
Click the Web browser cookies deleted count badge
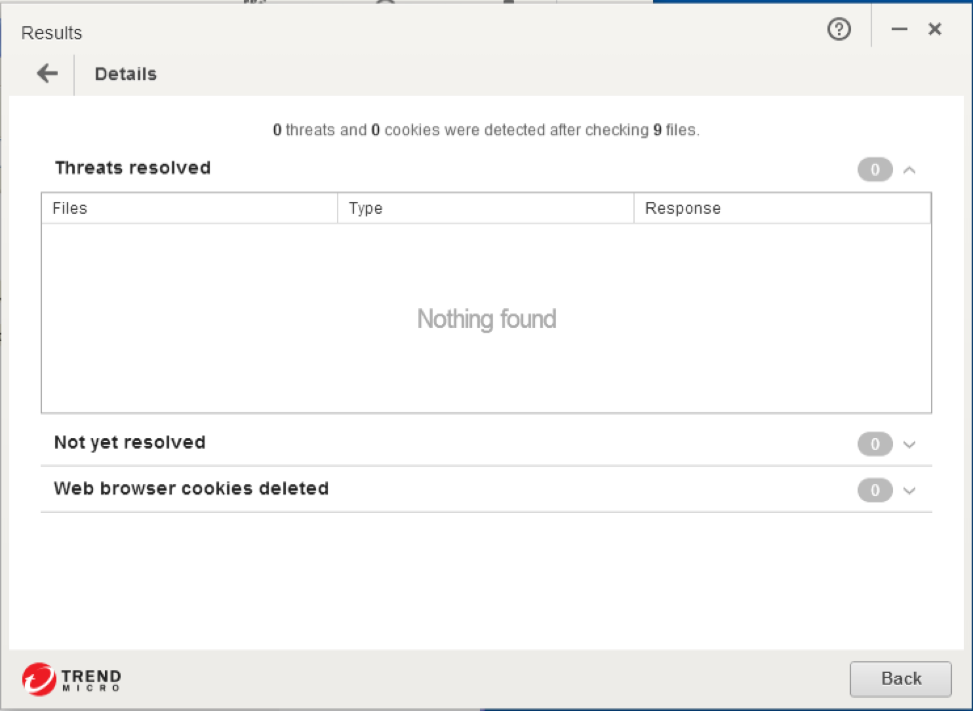pyautogui.click(x=875, y=490)
